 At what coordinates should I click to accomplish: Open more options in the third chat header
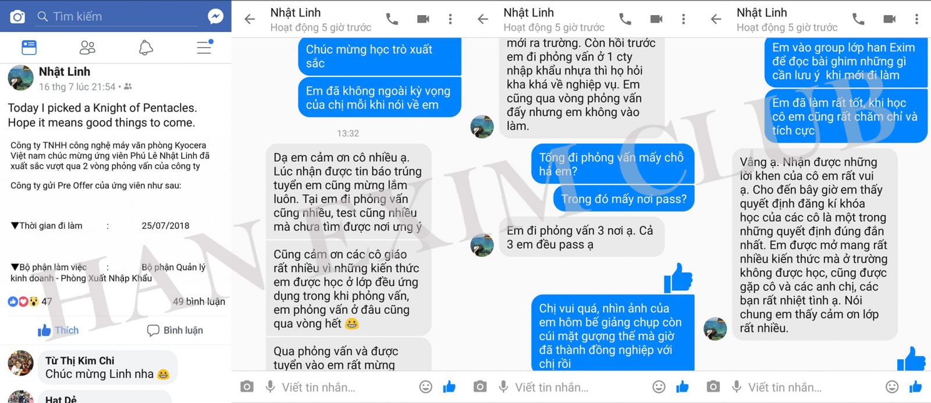(916, 19)
